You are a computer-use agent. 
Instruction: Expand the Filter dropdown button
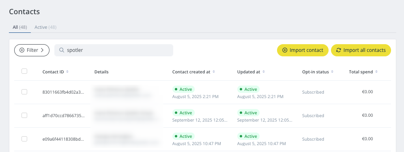tap(32, 50)
